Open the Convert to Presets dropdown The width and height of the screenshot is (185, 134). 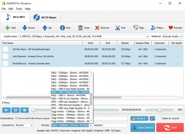click(24, 125)
